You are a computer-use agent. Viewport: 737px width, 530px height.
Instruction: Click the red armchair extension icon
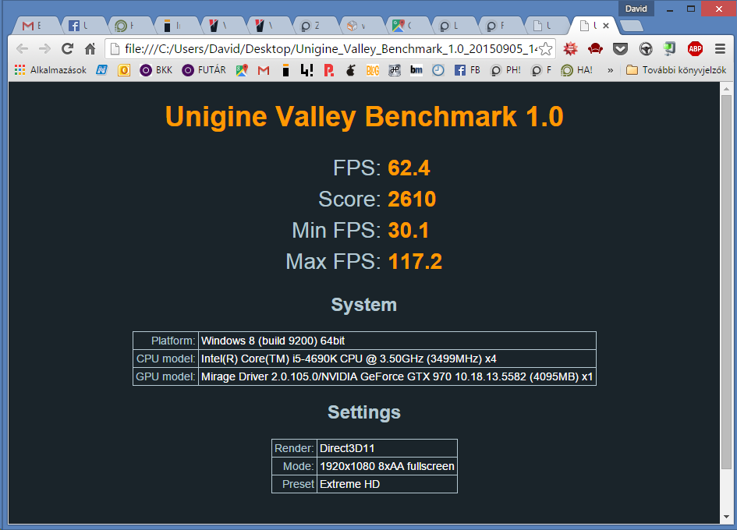pyautogui.click(x=595, y=48)
